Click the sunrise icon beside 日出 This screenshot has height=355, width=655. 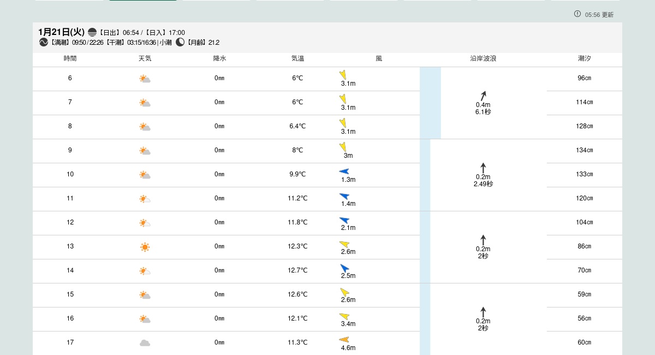(x=92, y=33)
